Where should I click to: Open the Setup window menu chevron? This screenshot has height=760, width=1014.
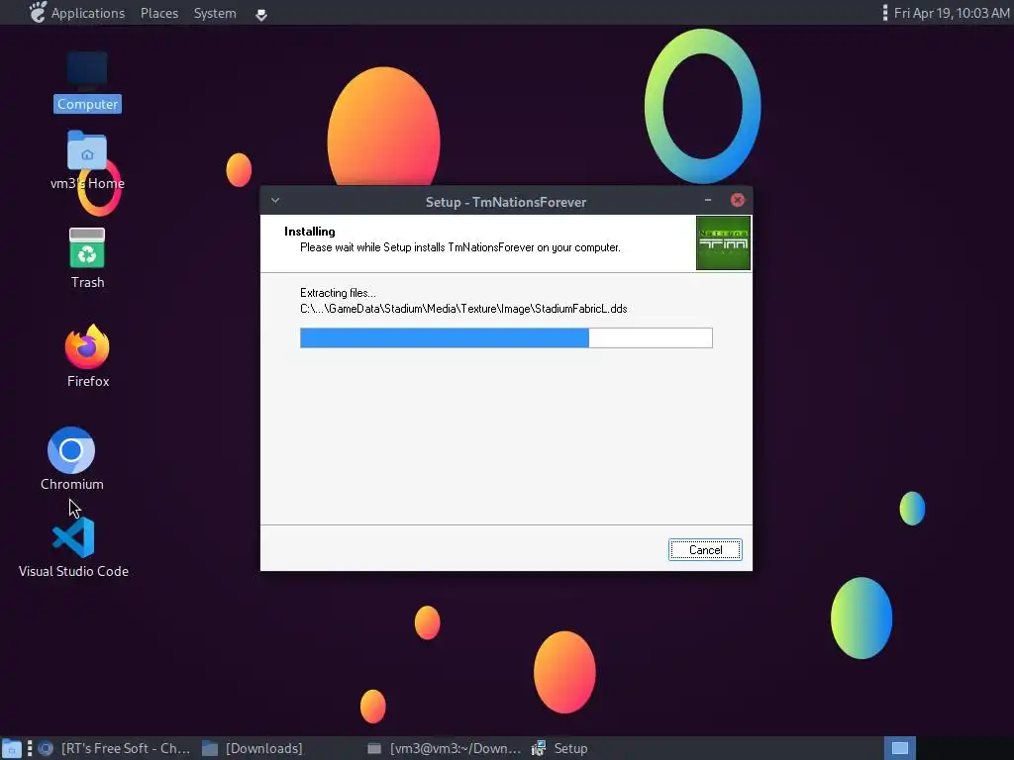click(x=275, y=200)
